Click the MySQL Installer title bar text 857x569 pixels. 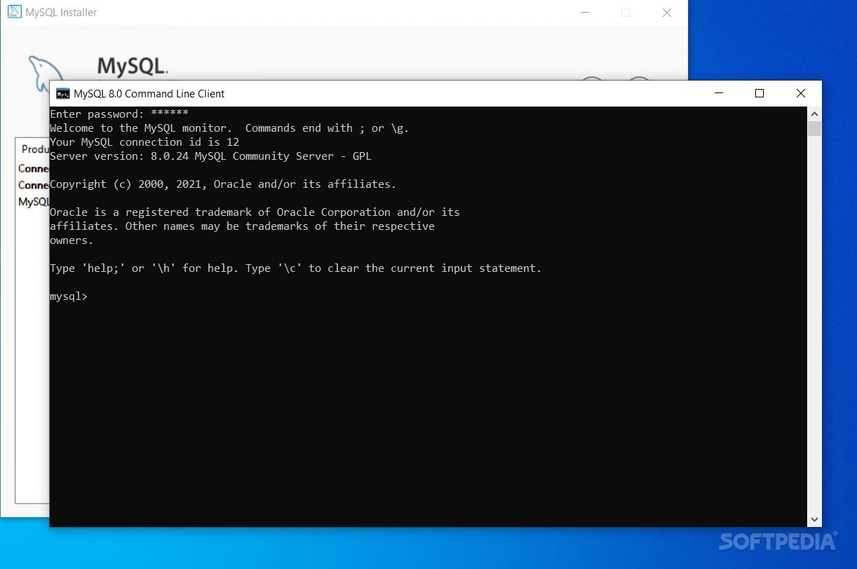click(x=61, y=13)
